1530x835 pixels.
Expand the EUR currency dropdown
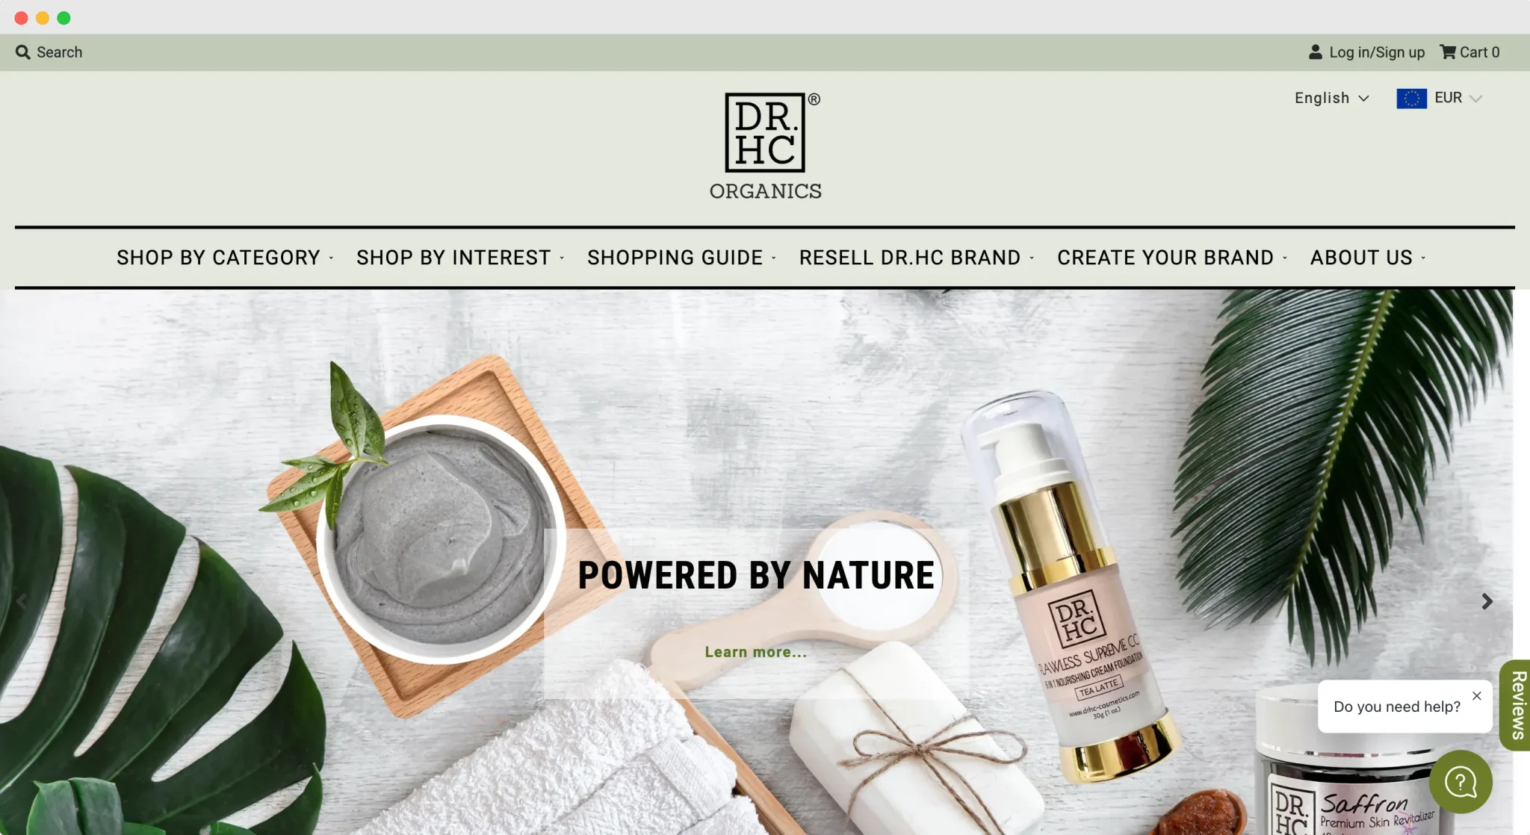point(1458,98)
